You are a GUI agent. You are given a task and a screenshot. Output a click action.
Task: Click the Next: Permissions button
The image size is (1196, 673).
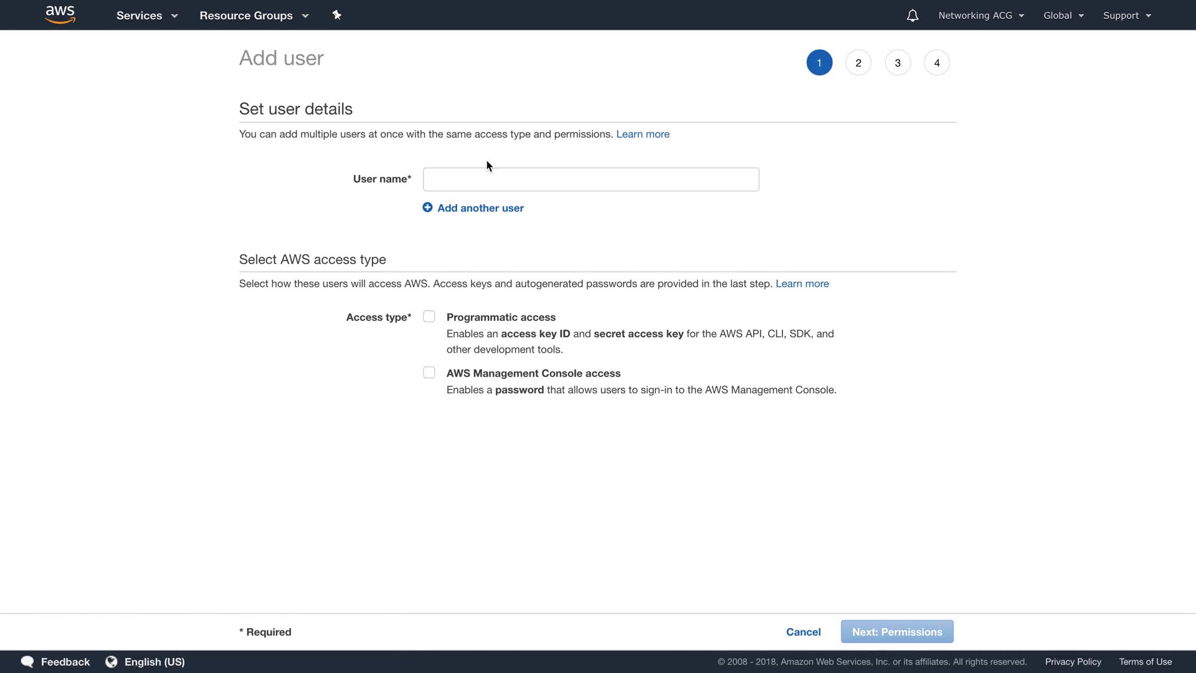pos(897,632)
